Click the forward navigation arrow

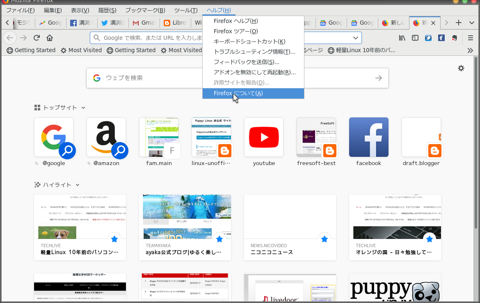(x=23, y=38)
